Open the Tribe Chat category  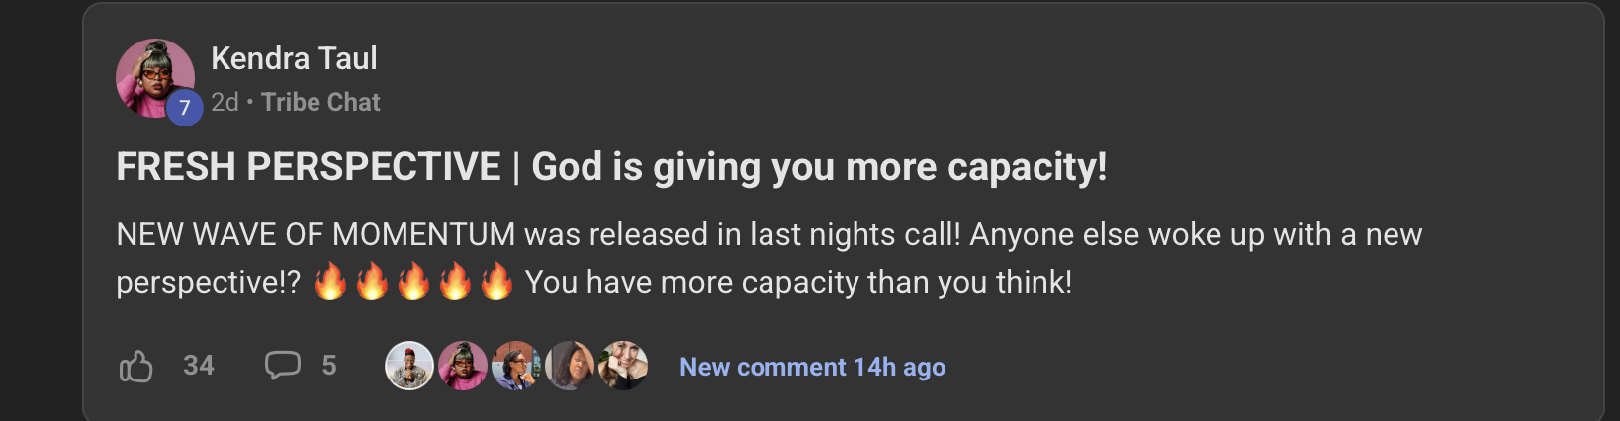pos(320,102)
